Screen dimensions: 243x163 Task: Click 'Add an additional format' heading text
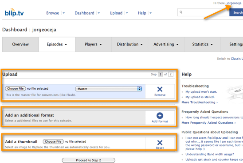[29, 115]
